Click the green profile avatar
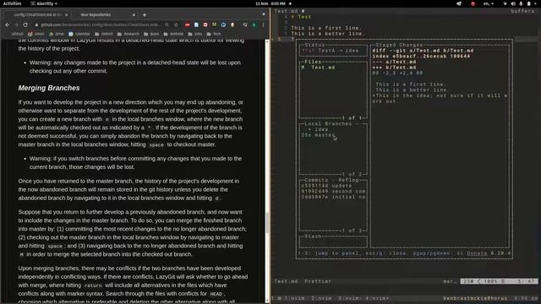This screenshot has height=304, width=541. click(x=254, y=24)
